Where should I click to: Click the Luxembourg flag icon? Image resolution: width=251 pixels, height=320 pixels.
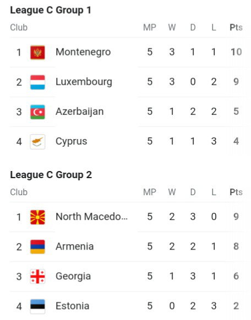(37, 82)
